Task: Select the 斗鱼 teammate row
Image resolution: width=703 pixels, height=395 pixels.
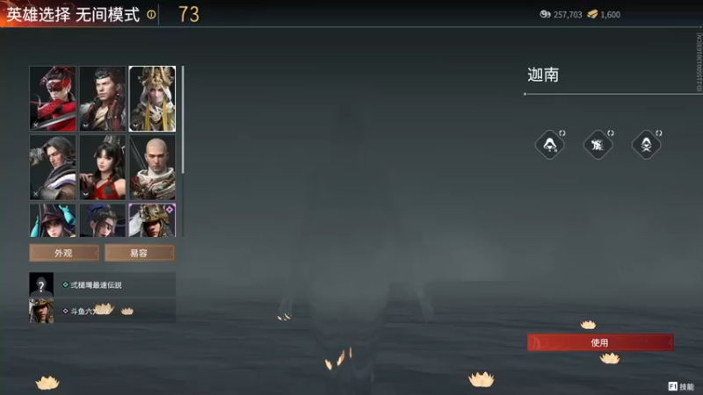Action: click(x=102, y=311)
